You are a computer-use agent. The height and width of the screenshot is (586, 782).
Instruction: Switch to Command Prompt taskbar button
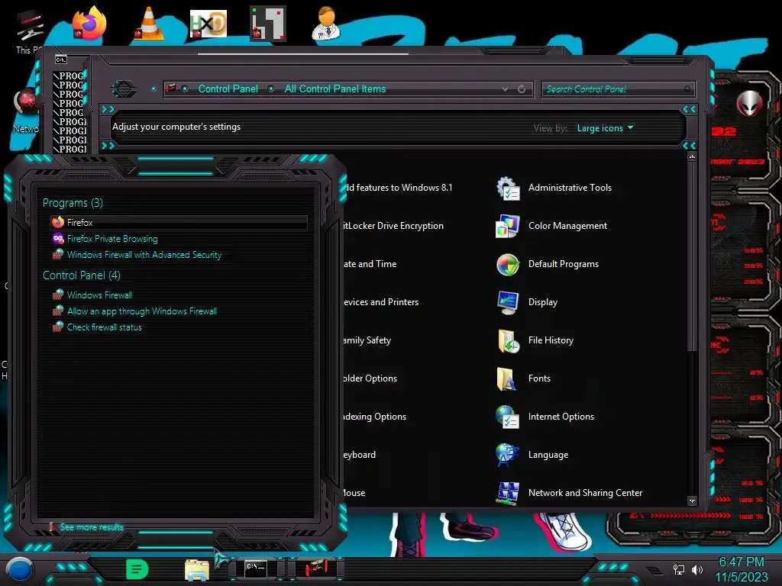pyautogui.click(x=255, y=568)
